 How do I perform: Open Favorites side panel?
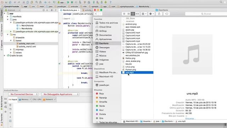1,120
